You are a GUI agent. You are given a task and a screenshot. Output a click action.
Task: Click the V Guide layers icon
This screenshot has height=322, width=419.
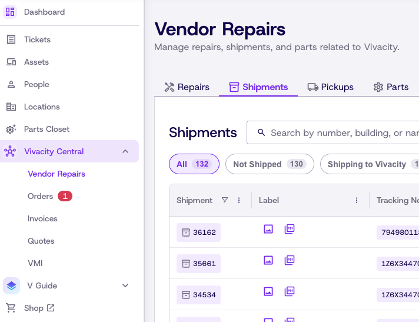coord(12,286)
